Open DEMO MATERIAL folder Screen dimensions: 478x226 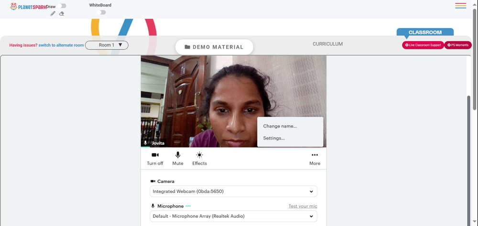click(214, 47)
